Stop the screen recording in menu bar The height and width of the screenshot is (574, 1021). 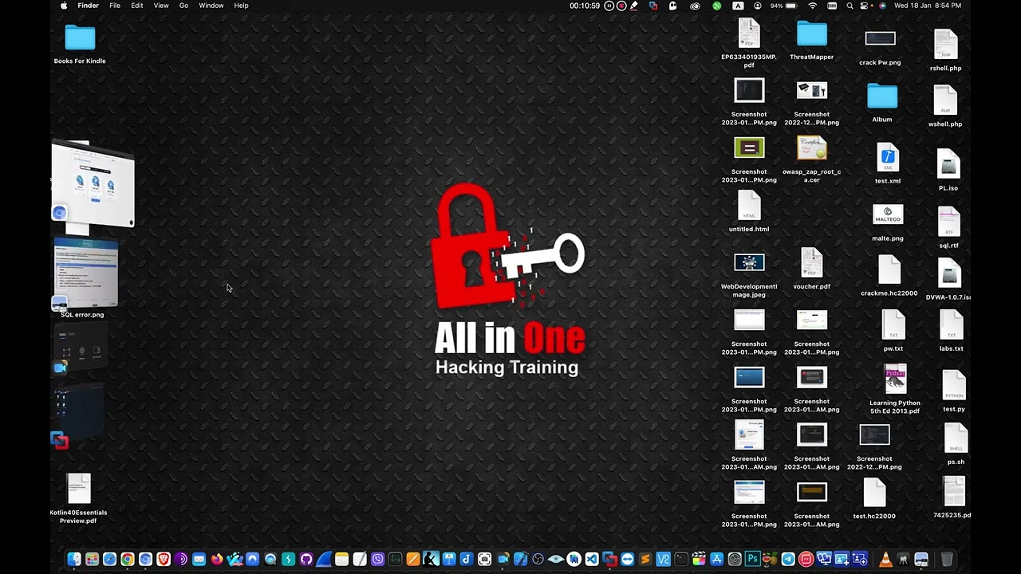click(621, 6)
